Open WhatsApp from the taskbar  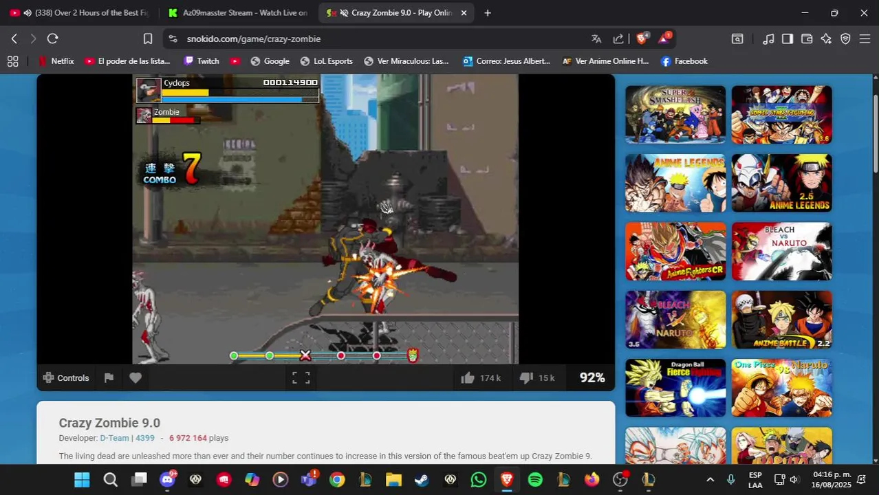pos(479,479)
